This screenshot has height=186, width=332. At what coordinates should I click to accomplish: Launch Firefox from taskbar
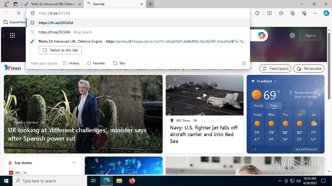[x=132, y=181]
